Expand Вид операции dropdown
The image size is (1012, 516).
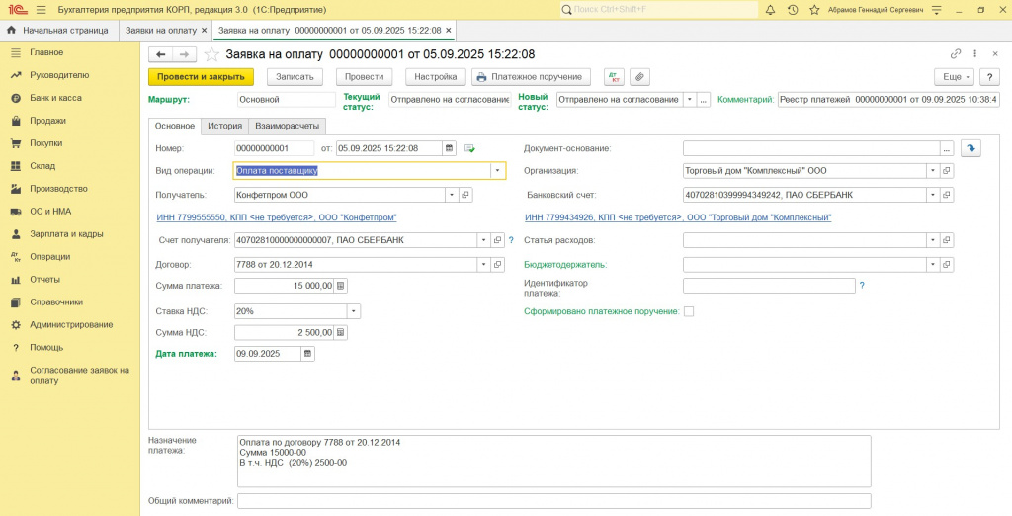tap(498, 171)
